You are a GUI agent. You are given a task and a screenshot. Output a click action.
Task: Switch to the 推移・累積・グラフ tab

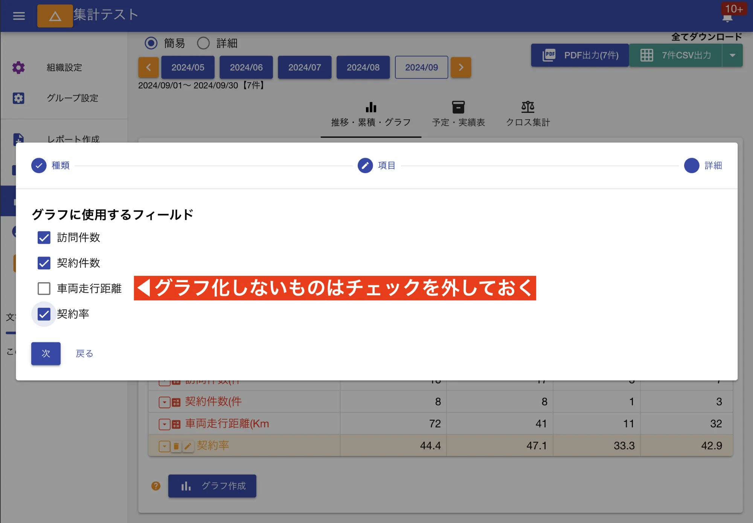point(370,113)
